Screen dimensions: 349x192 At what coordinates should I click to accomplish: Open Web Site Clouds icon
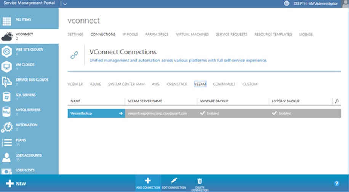point(7,51)
